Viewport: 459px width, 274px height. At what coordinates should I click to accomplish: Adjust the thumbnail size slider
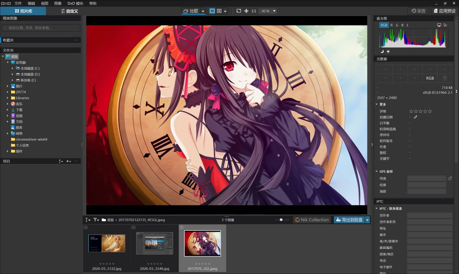click(x=281, y=220)
